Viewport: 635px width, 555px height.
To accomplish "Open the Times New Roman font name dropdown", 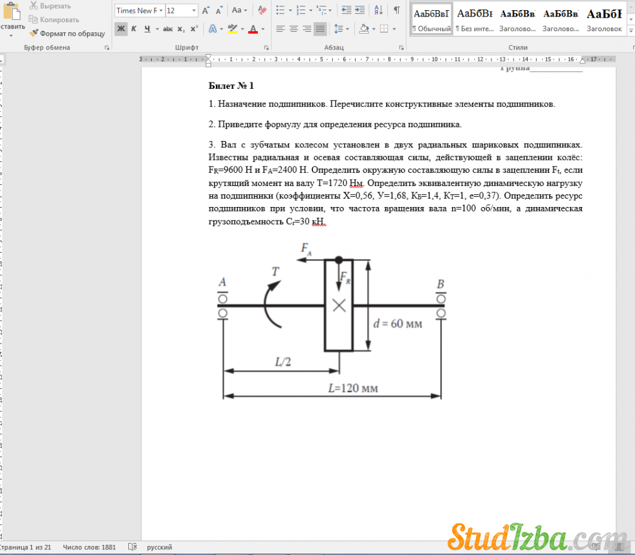I will [161, 11].
